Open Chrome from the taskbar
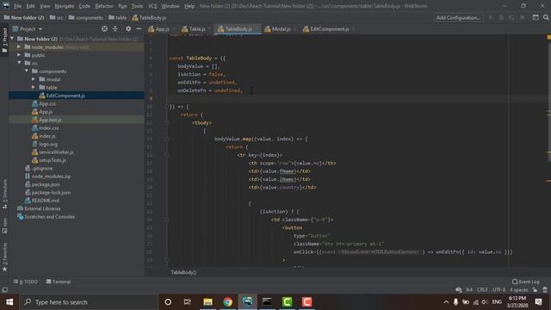The image size is (551, 310). coord(227,302)
